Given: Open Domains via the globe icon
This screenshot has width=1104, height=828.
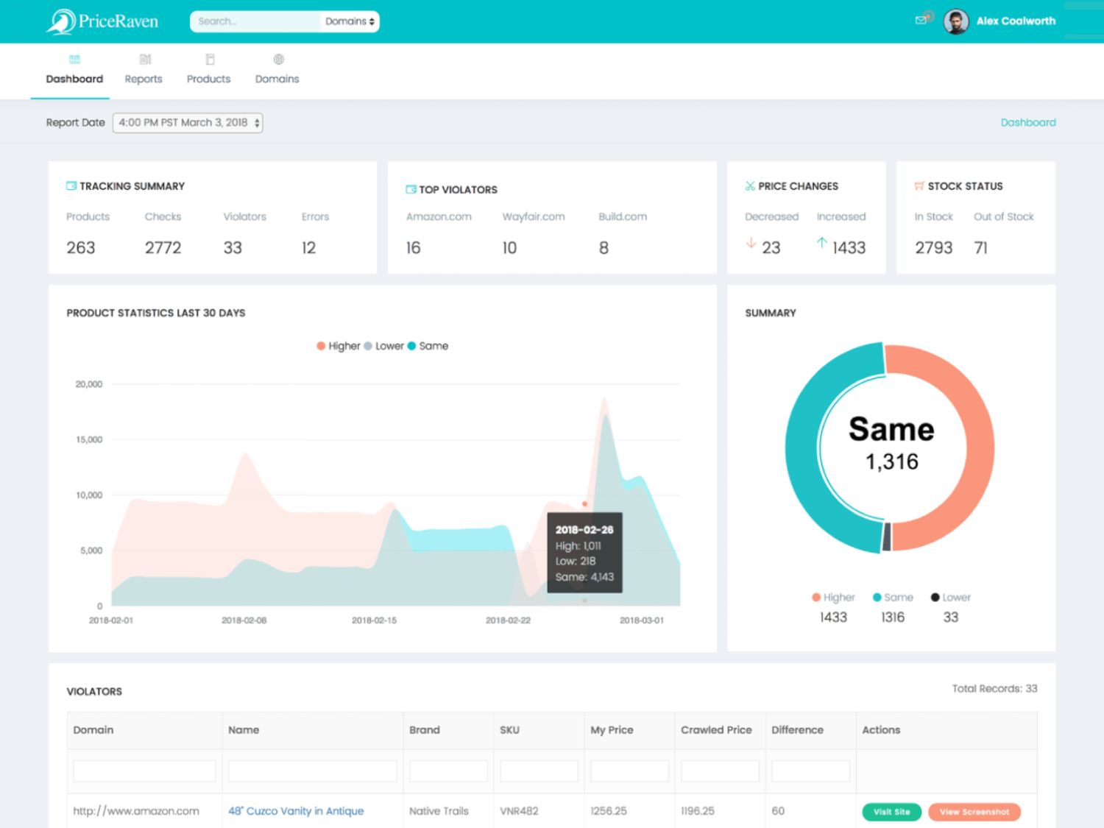Looking at the screenshot, I should 277,60.
